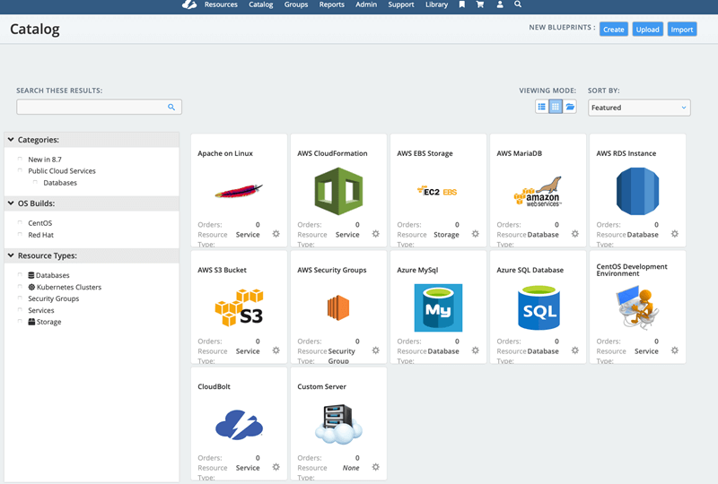
Task: Open the gear on CentOS Development Environment card
Action: pos(675,350)
